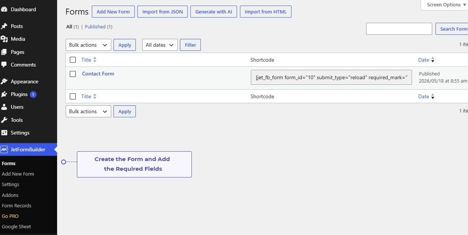Click the Import from JSON button
Screen dimensions: 468x235
pos(162,12)
